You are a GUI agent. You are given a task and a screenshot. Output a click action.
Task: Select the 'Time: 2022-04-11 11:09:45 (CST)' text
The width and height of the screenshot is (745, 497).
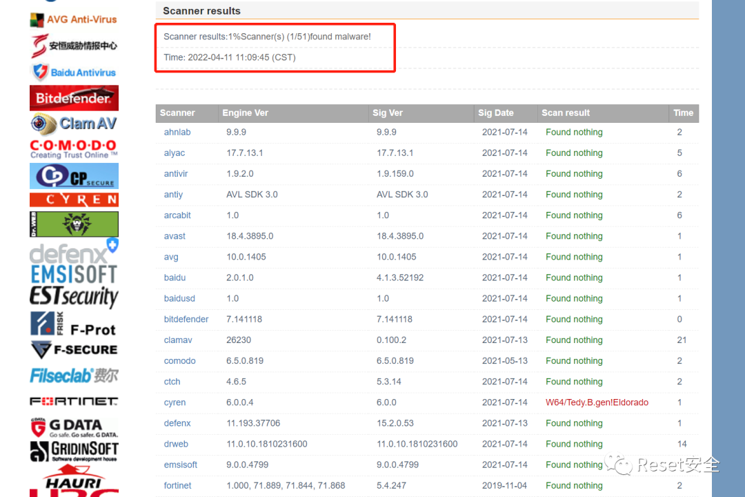tap(230, 57)
